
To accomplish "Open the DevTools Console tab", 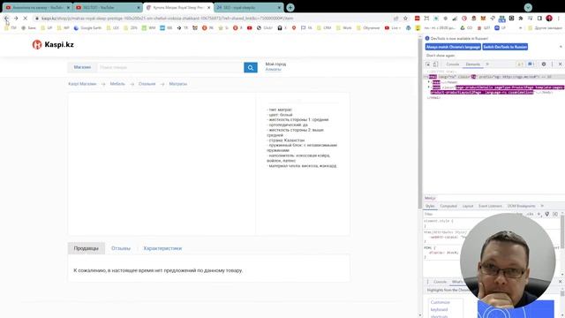I will (453, 64).
